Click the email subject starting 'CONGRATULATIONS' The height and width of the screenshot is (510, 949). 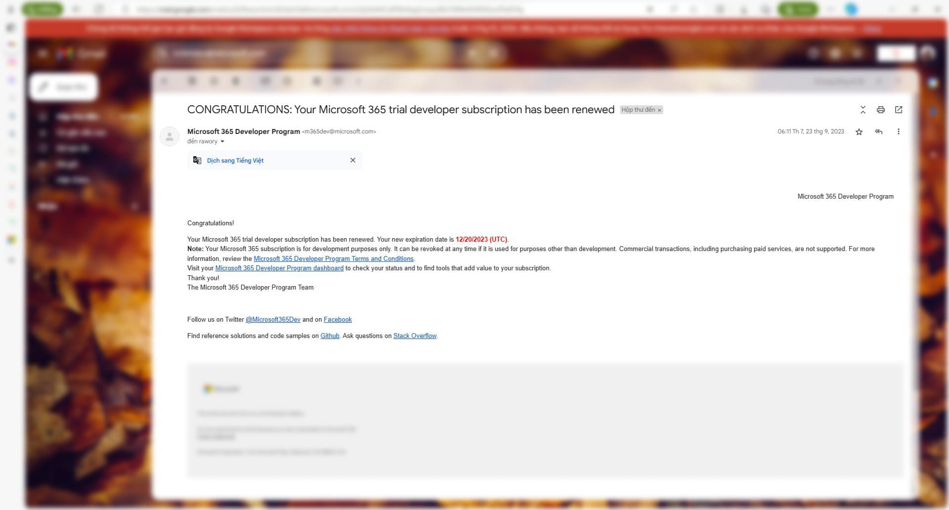coord(401,110)
